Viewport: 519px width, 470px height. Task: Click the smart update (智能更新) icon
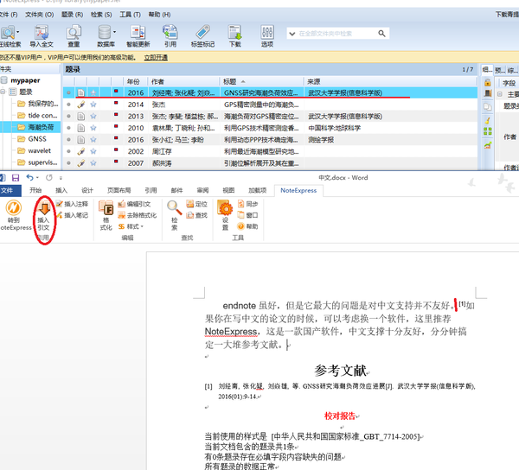pos(138,33)
